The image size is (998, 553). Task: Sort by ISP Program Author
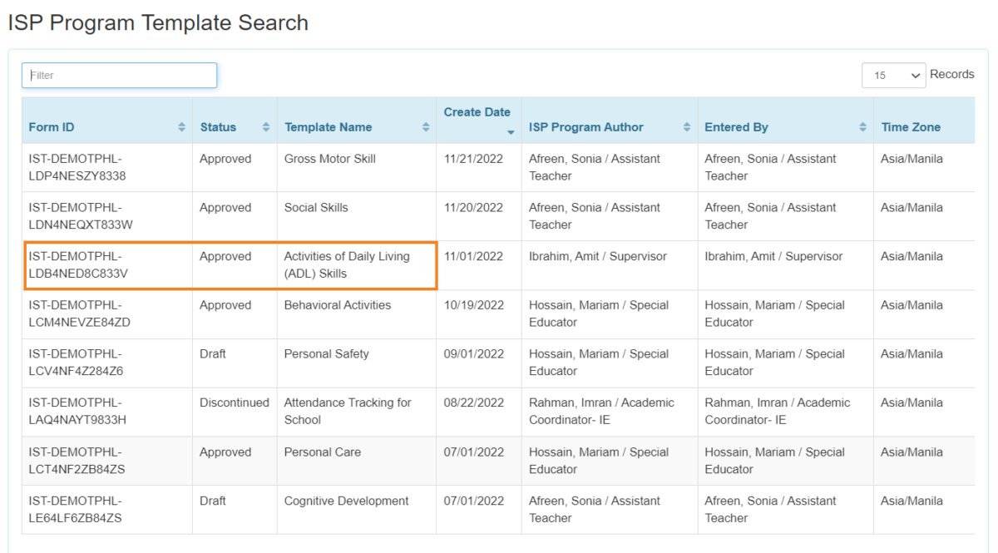tap(686, 126)
